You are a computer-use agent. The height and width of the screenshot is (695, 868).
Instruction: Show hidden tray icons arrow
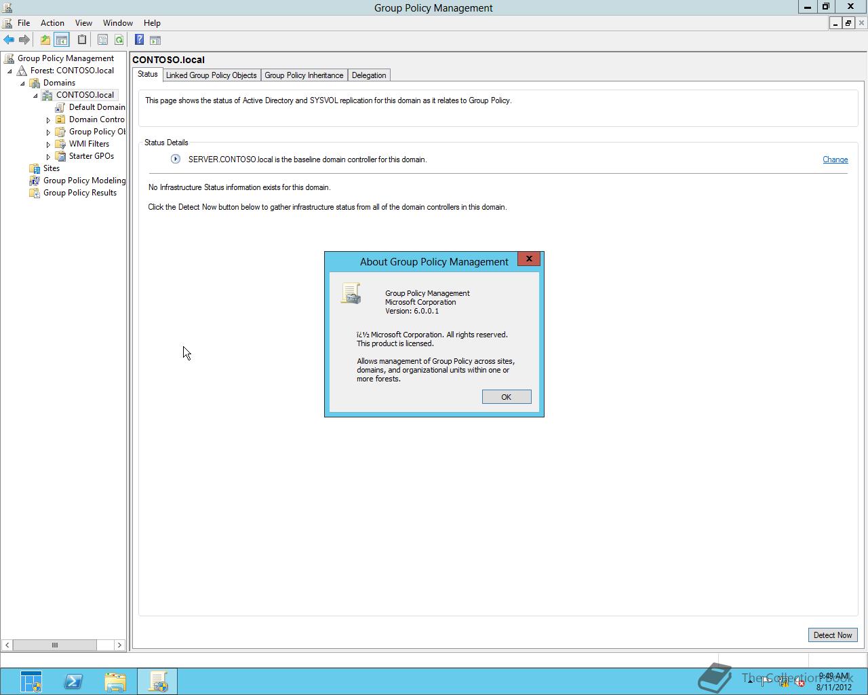750,681
